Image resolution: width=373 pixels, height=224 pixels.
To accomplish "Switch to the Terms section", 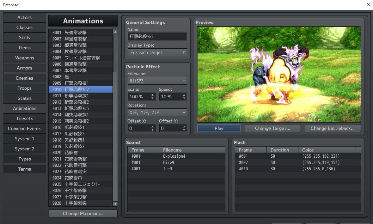I will pos(24,169).
